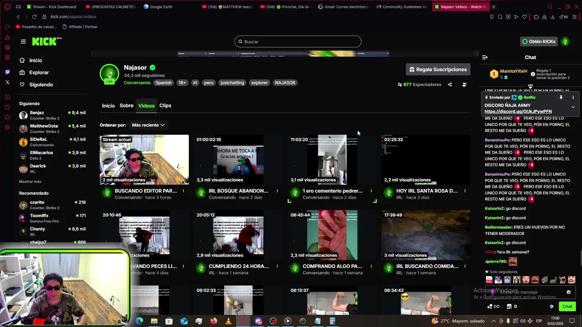Show more followed channels with Mostrar más
Image resolution: width=582 pixels, height=327 pixels.
[x=30, y=182]
